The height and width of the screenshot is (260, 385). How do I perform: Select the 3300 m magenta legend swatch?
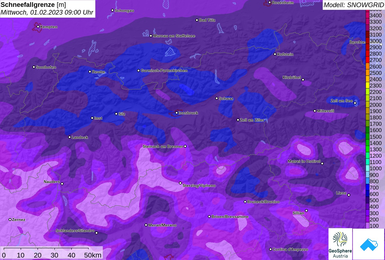tap(367, 22)
